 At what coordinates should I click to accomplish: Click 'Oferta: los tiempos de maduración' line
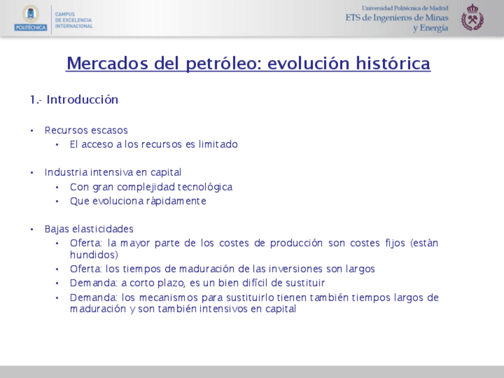[222, 269]
